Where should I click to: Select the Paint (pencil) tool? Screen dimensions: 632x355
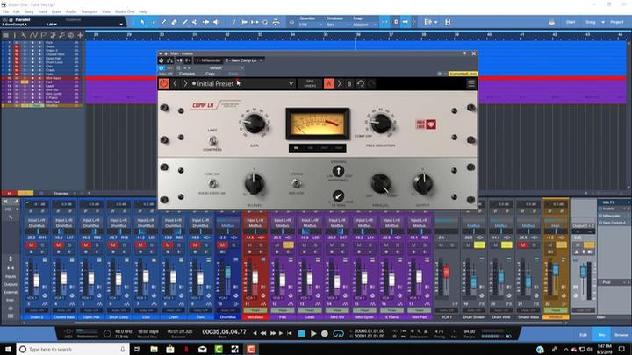(x=163, y=22)
